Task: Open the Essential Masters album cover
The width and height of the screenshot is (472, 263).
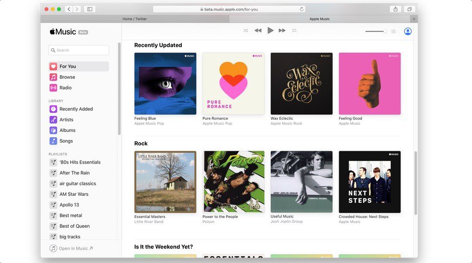Action: [x=165, y=182]
